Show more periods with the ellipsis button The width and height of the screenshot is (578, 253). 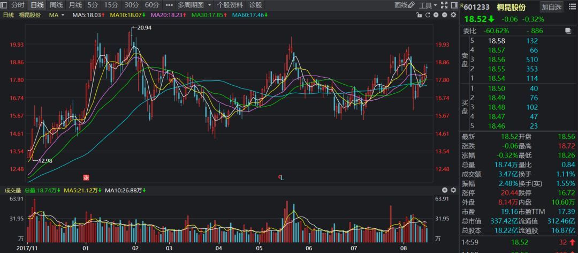point(169,5)
